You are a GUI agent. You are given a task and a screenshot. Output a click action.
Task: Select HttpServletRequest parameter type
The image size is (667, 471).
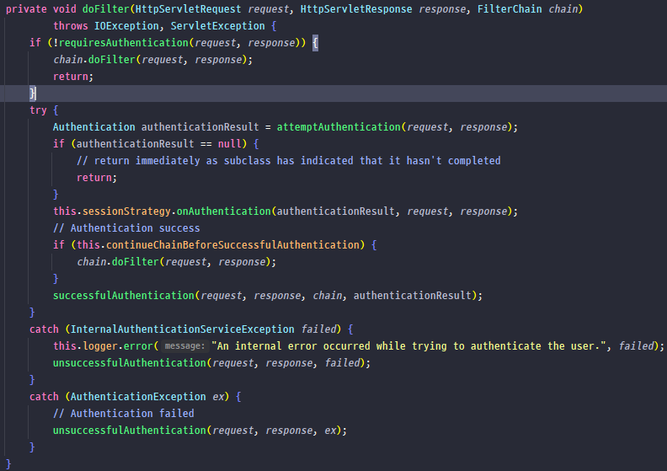(188, 9)
